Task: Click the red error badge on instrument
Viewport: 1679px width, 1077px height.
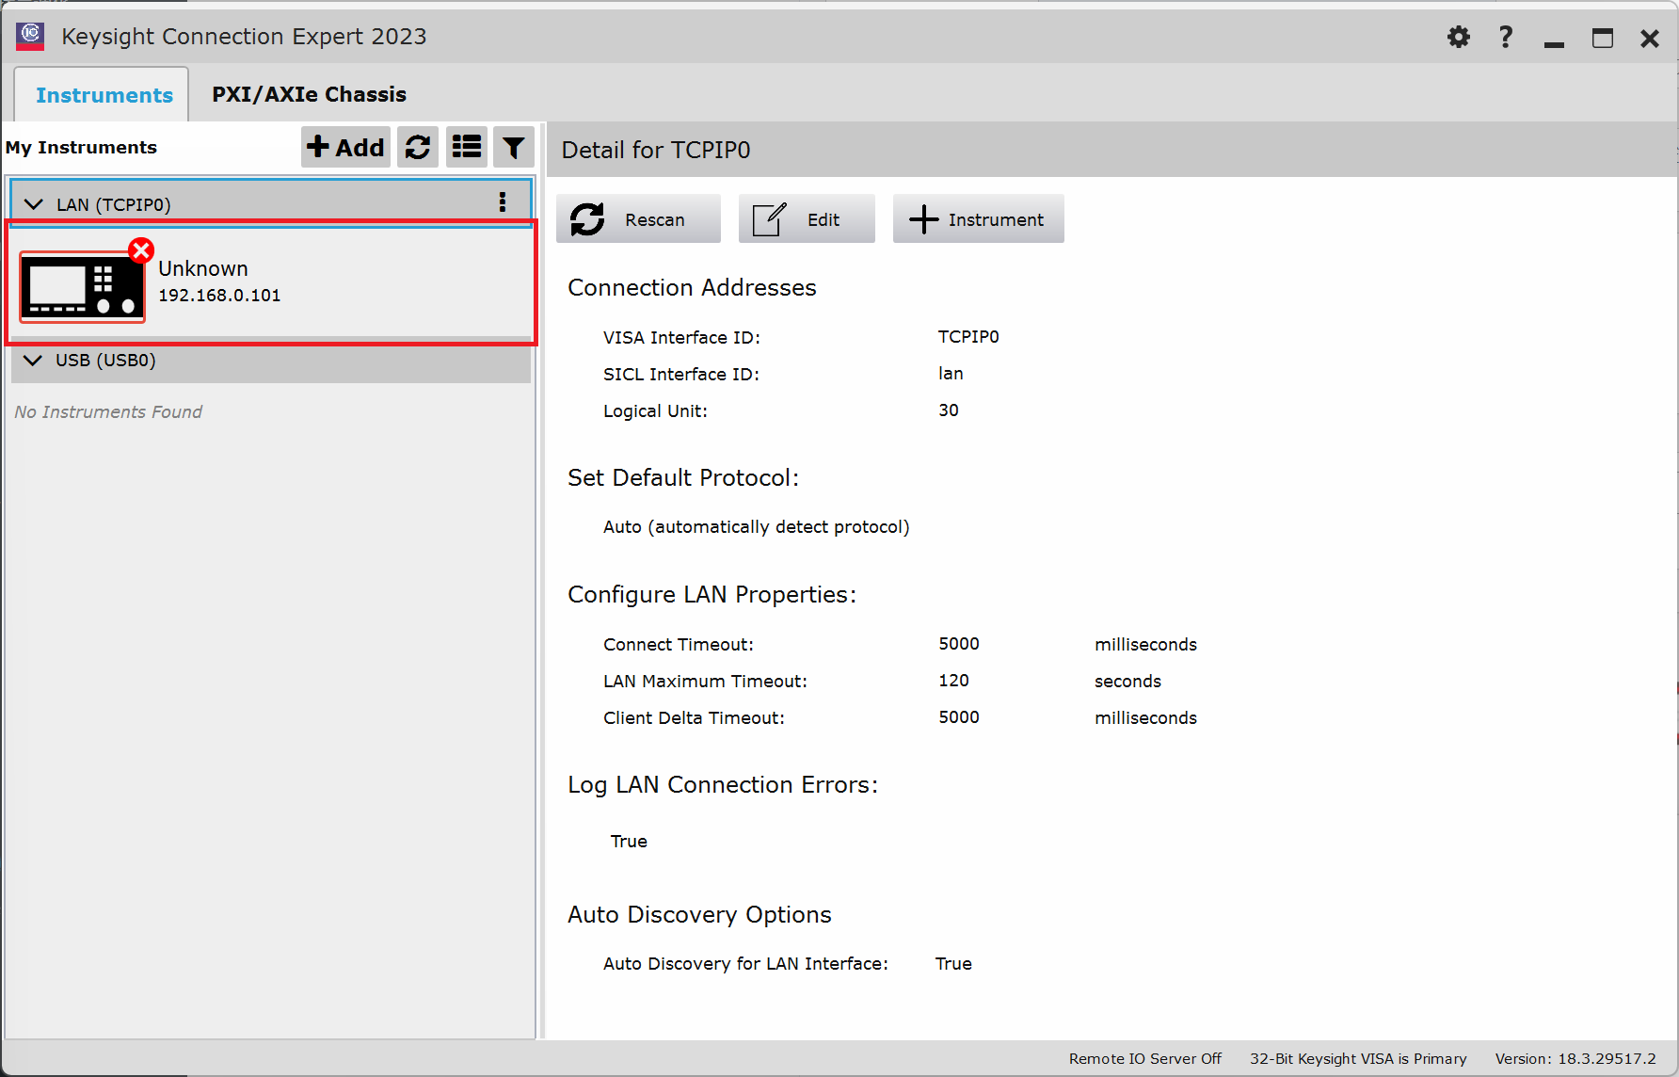Action: 141,250
